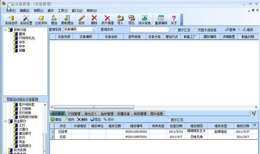Click the 复制增加 toolbar icon

click(67, 20)
